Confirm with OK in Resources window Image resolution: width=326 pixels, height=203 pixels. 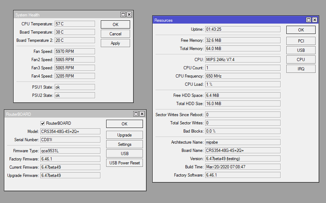click(x=301, y=30)
